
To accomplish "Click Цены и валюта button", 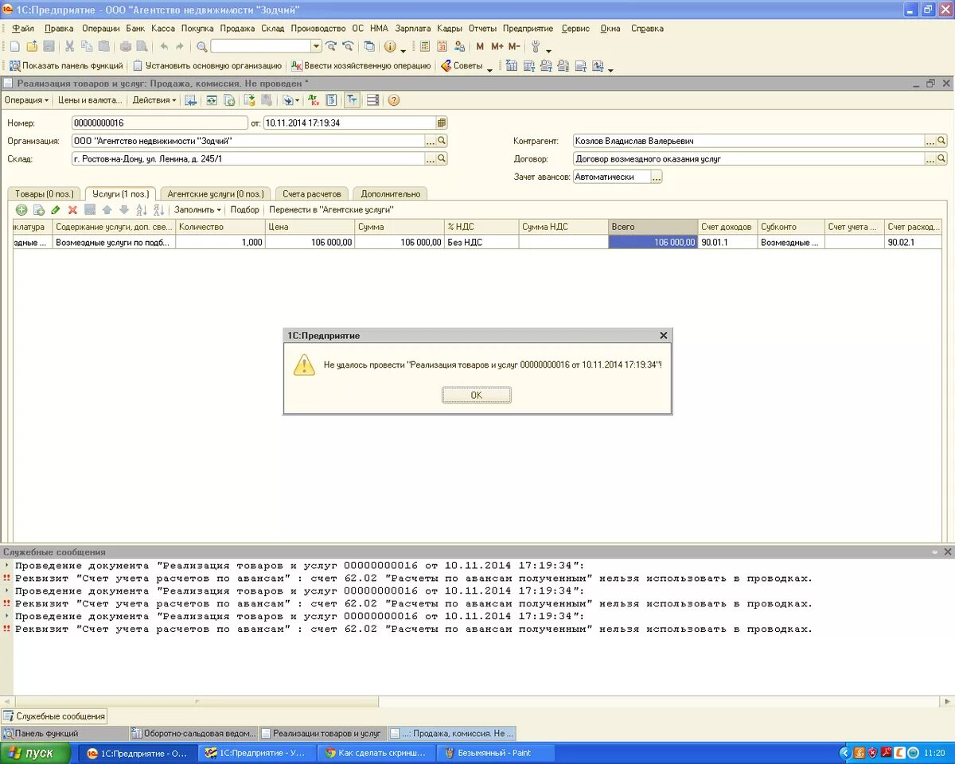I will click(90, 100).
